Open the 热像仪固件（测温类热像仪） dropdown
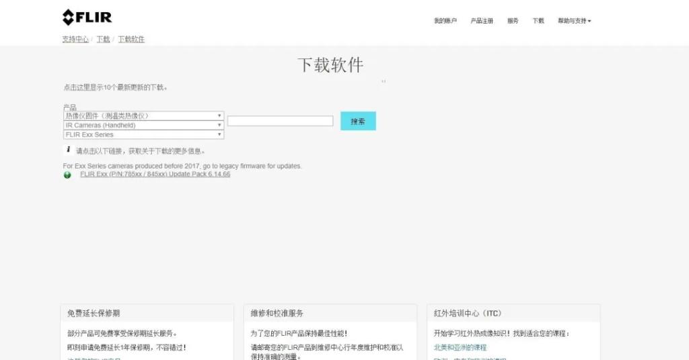689x360 pixels. [x=144, y=116]
